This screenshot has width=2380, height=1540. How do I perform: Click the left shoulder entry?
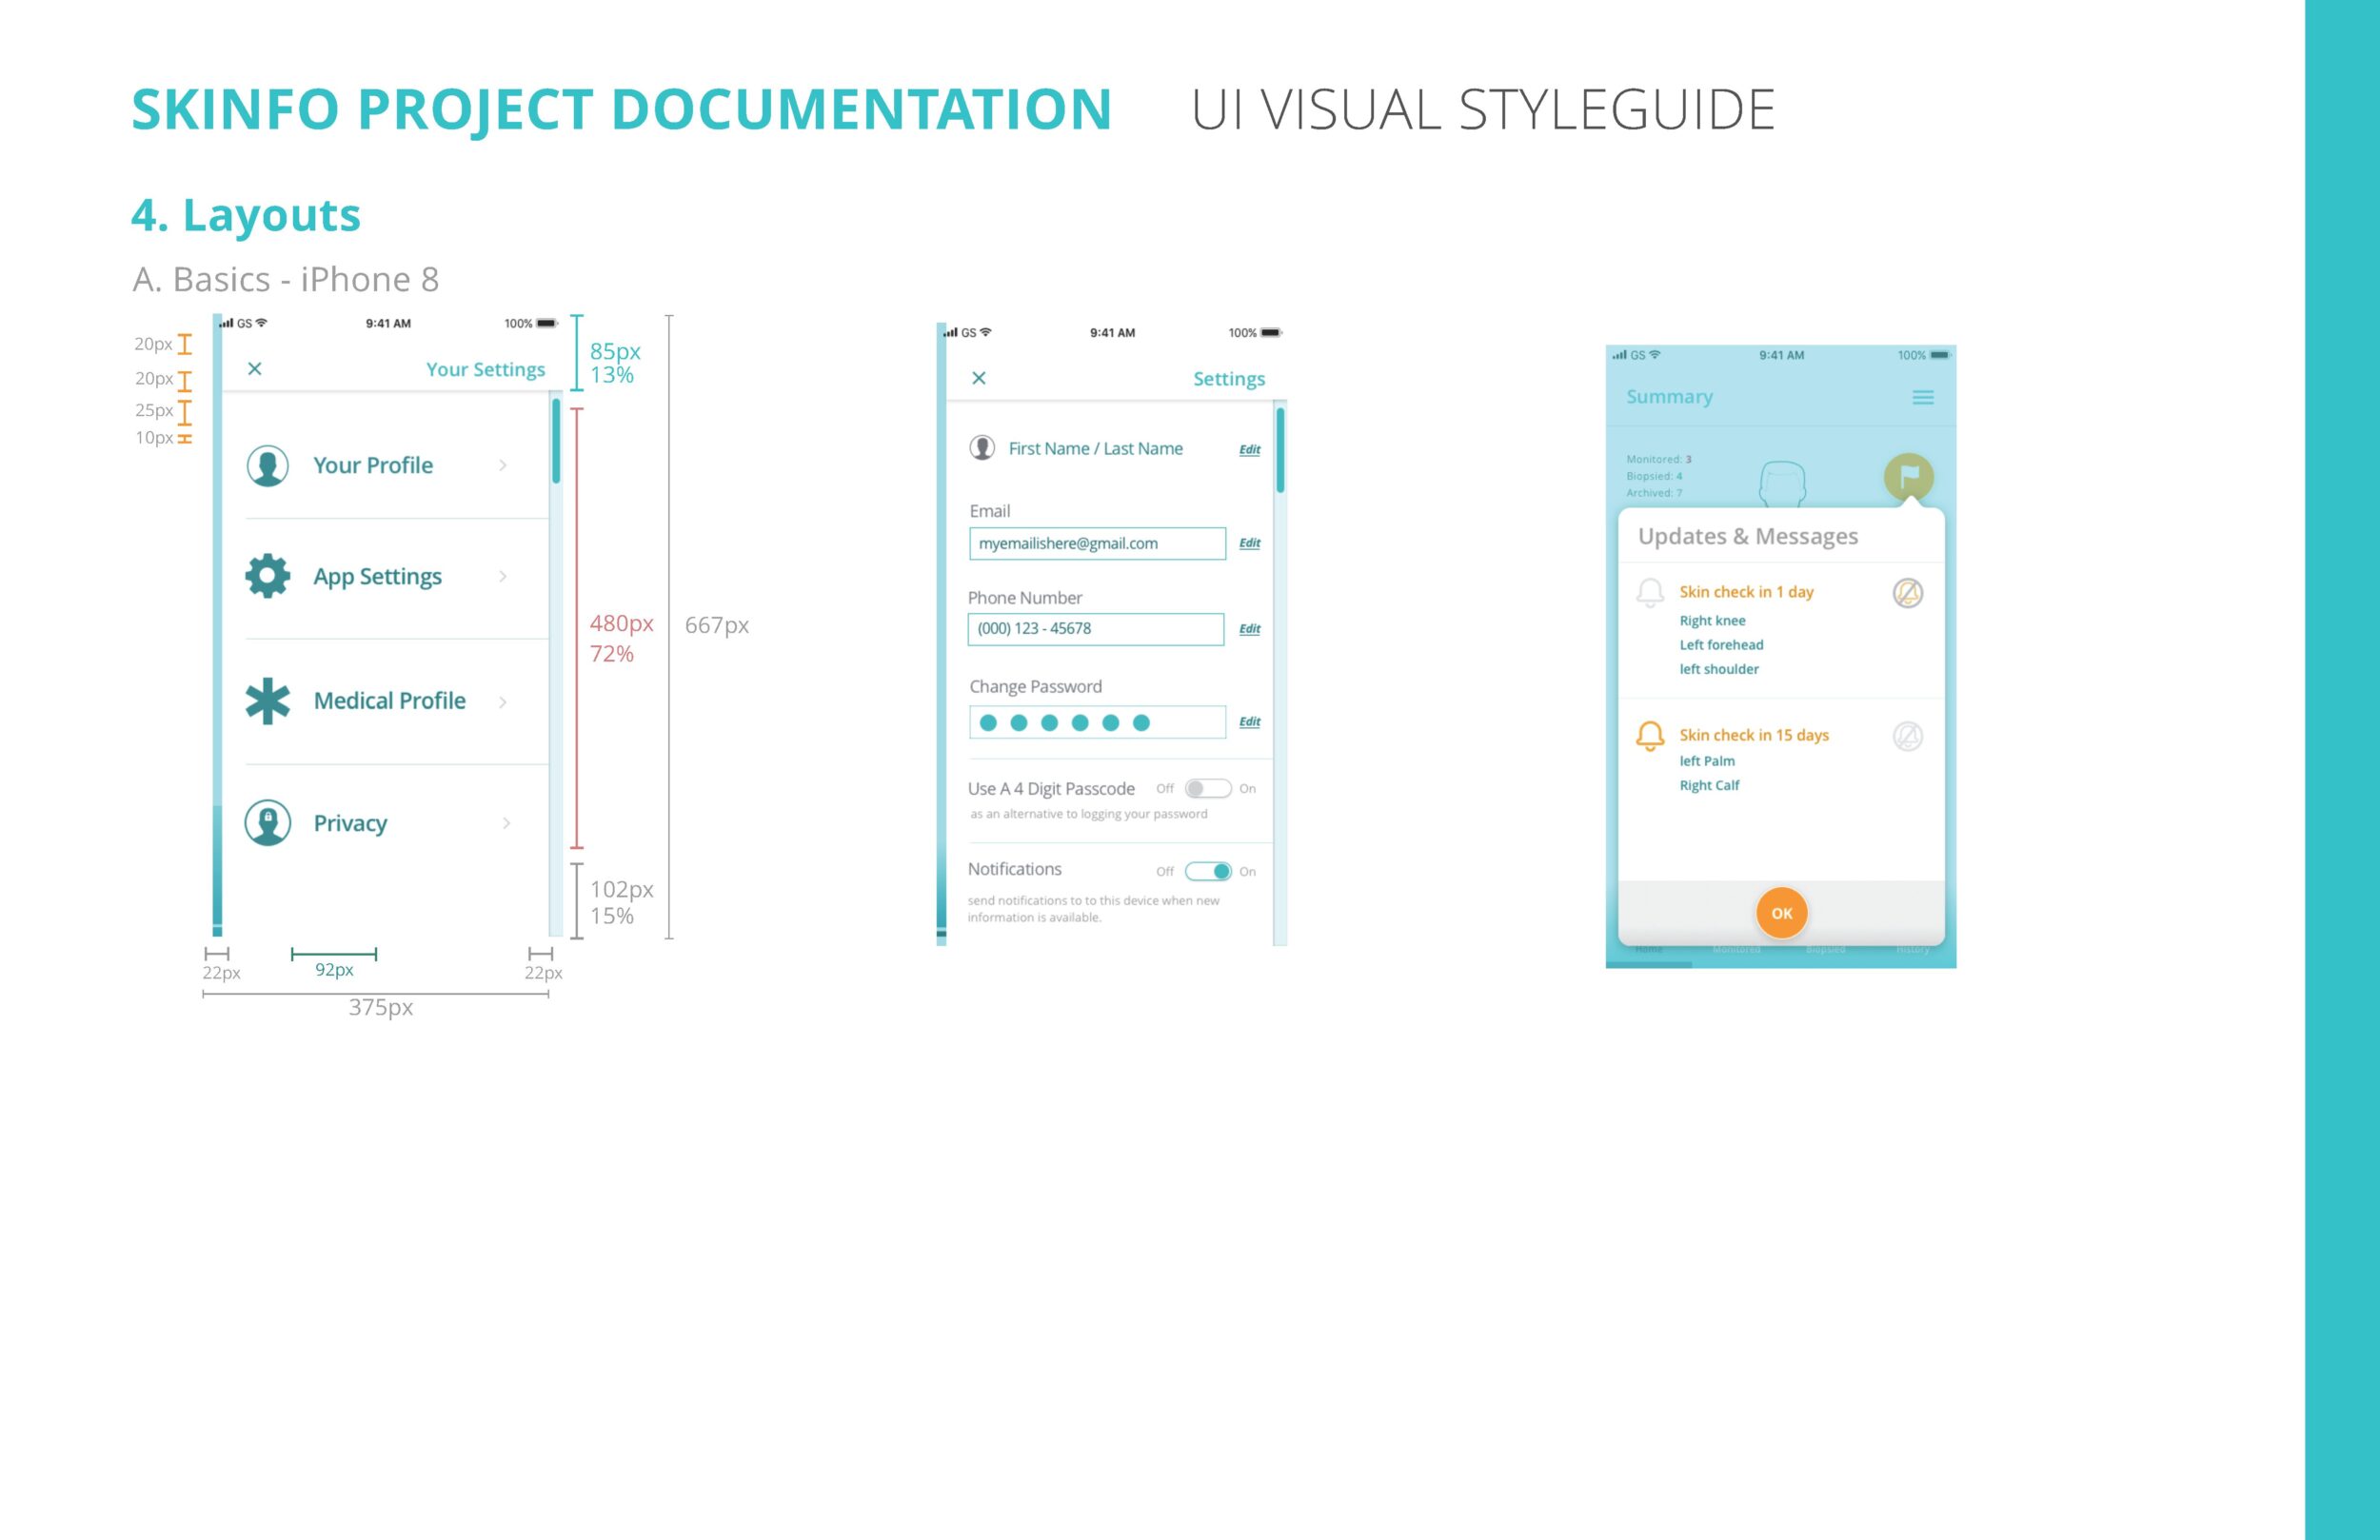tap(1719, 669)
